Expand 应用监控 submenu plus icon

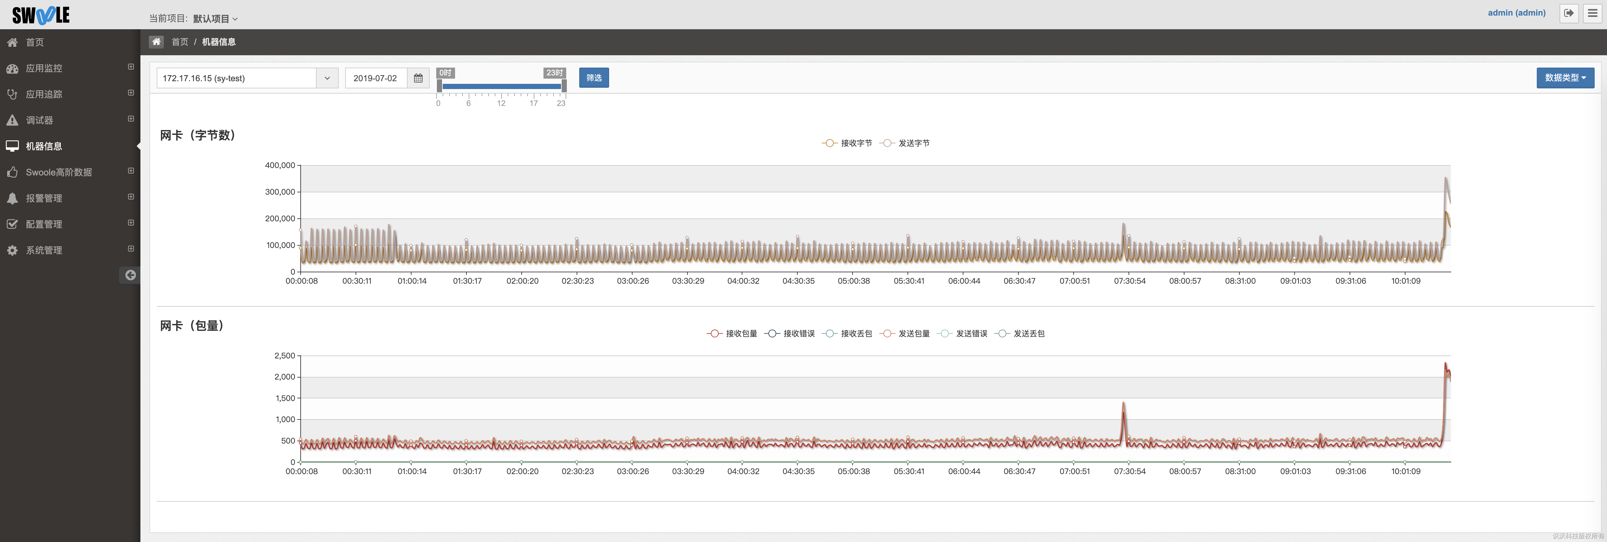point(131,67)
